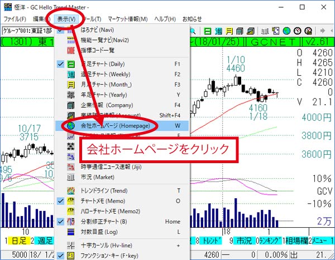Open the ヘルプ(H) menu

click(165, 19)
